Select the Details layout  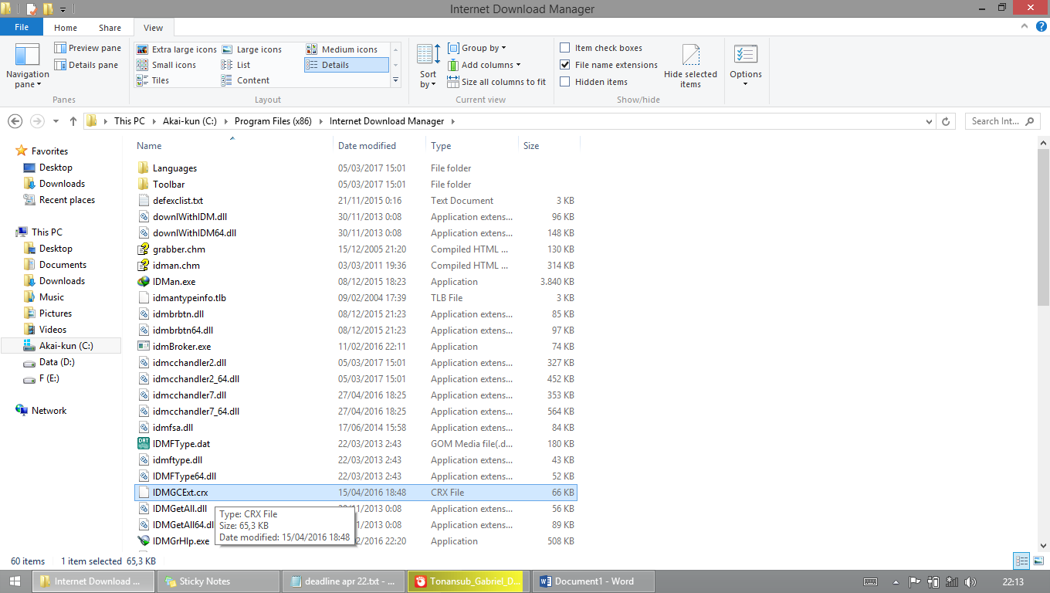coord(346,65)
